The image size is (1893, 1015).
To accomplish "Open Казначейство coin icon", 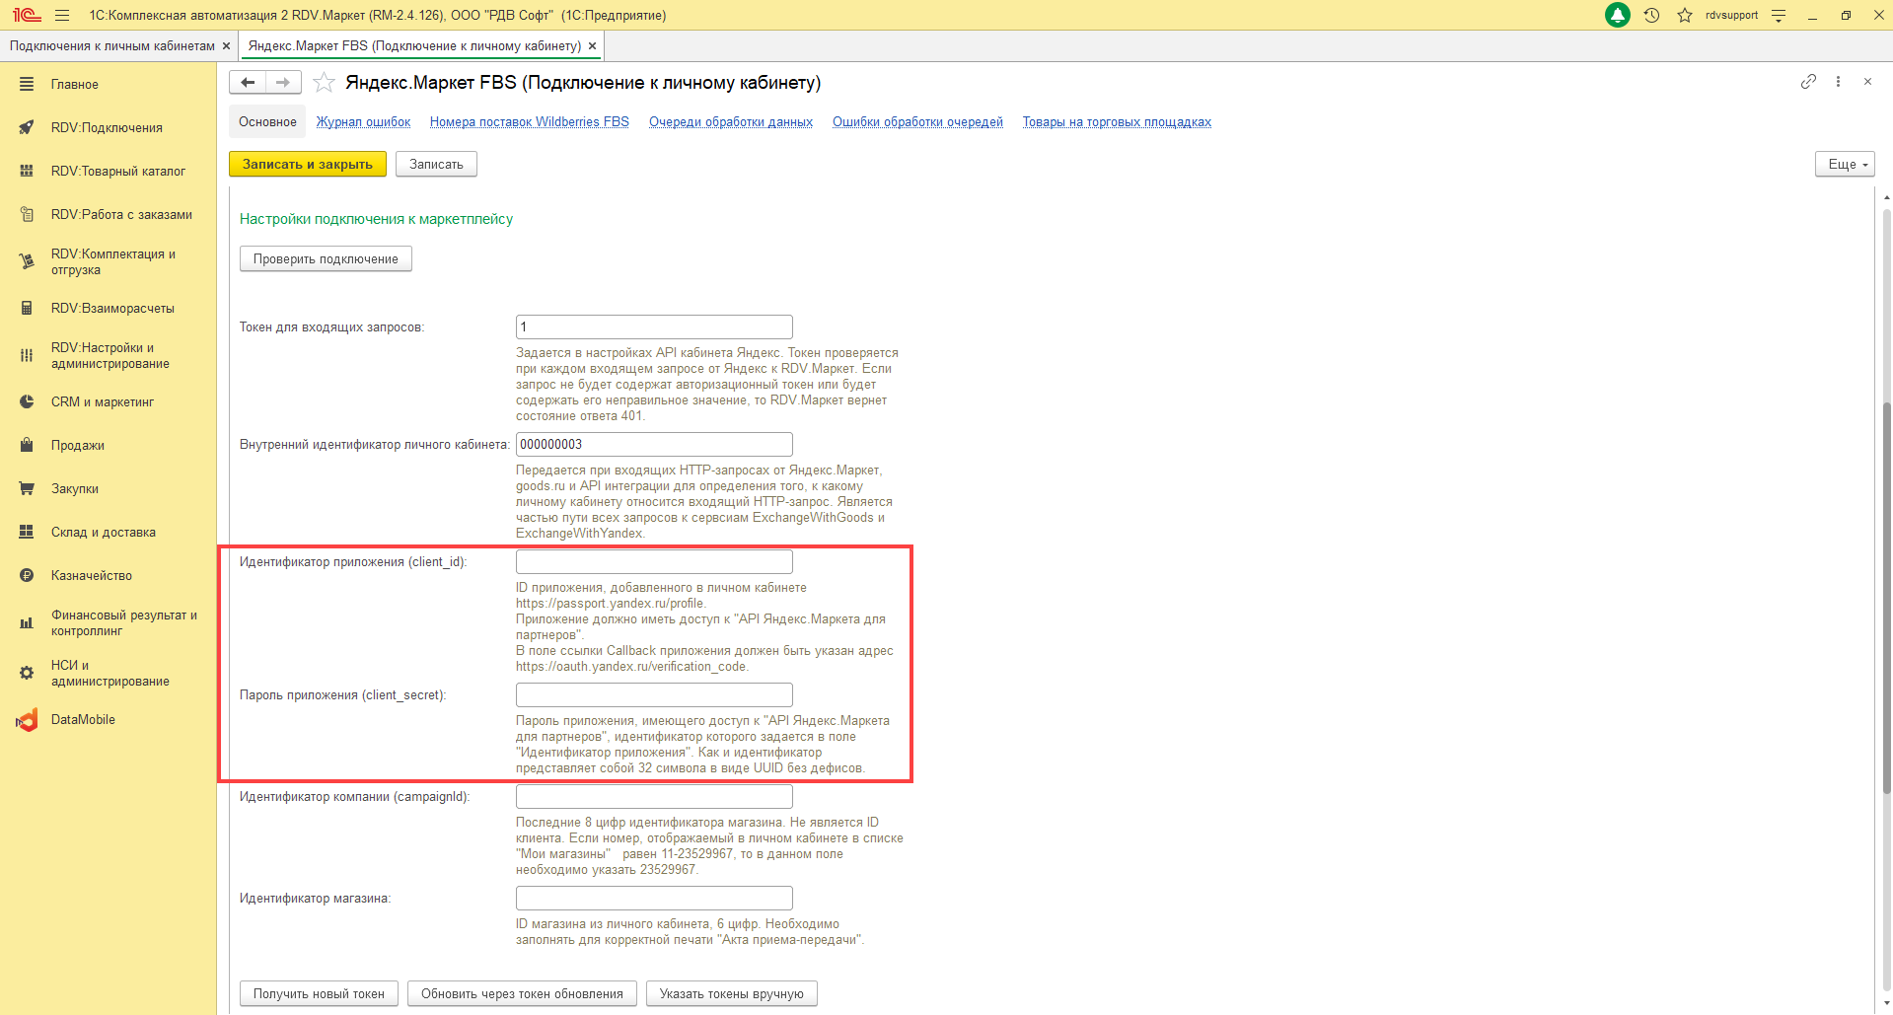I will [27, 576].
